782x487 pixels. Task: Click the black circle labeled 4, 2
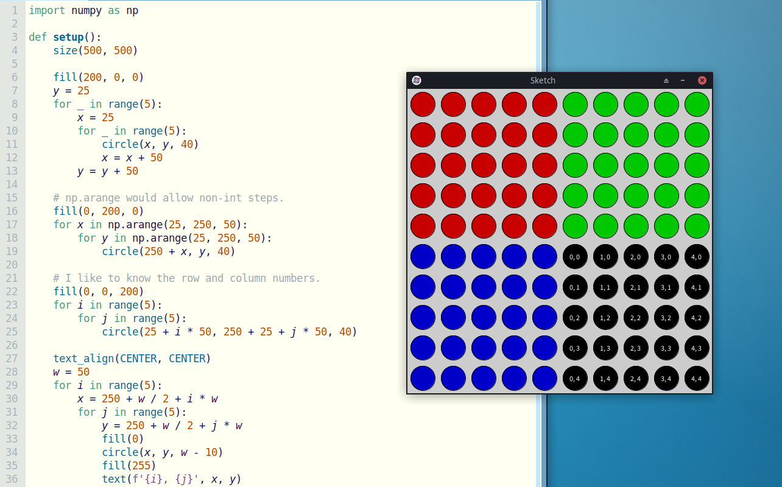697,318
